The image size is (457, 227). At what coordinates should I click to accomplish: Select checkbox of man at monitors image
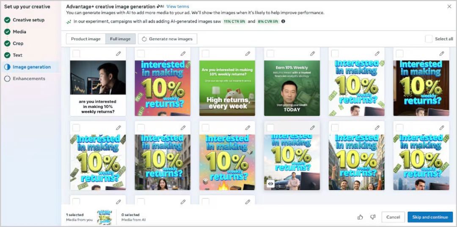pos(76,54)
